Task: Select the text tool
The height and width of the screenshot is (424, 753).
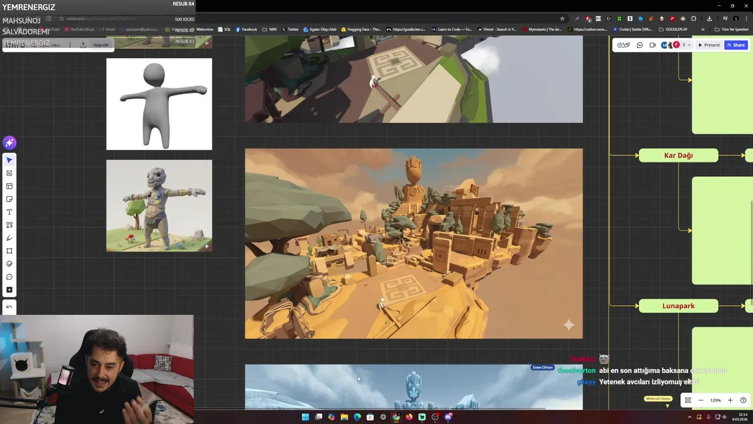Action: pyautogui.click(x=9, y=212)
